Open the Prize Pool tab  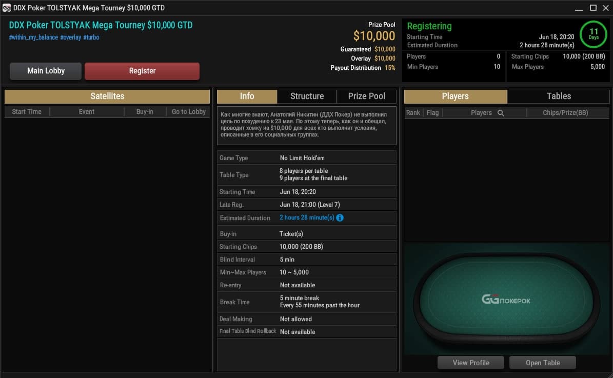click(366, 96)
